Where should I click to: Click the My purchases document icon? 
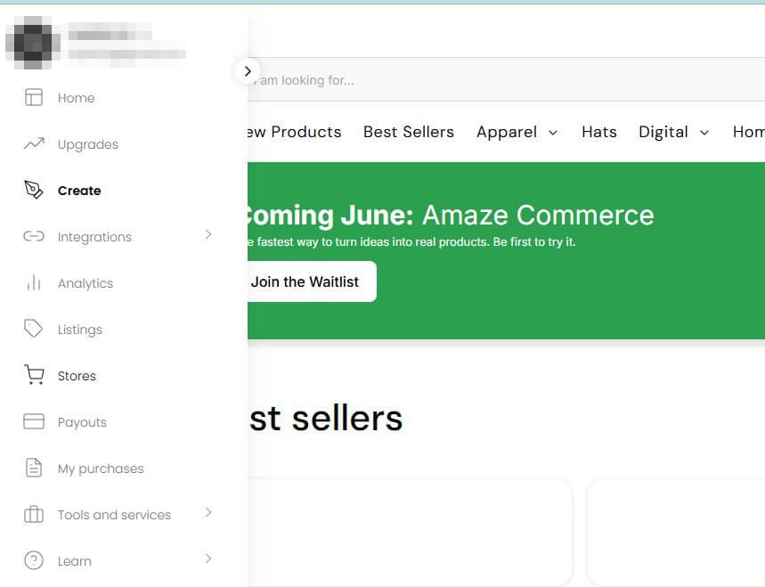tap(34, 468)
